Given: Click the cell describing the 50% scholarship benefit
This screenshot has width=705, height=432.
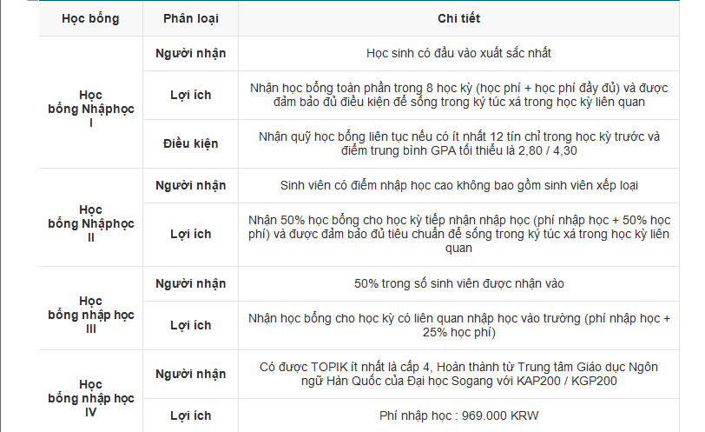Looking at the screenshot, I should [458, 234].
